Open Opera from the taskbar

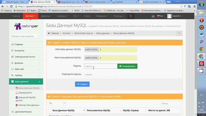click(201, 20)
